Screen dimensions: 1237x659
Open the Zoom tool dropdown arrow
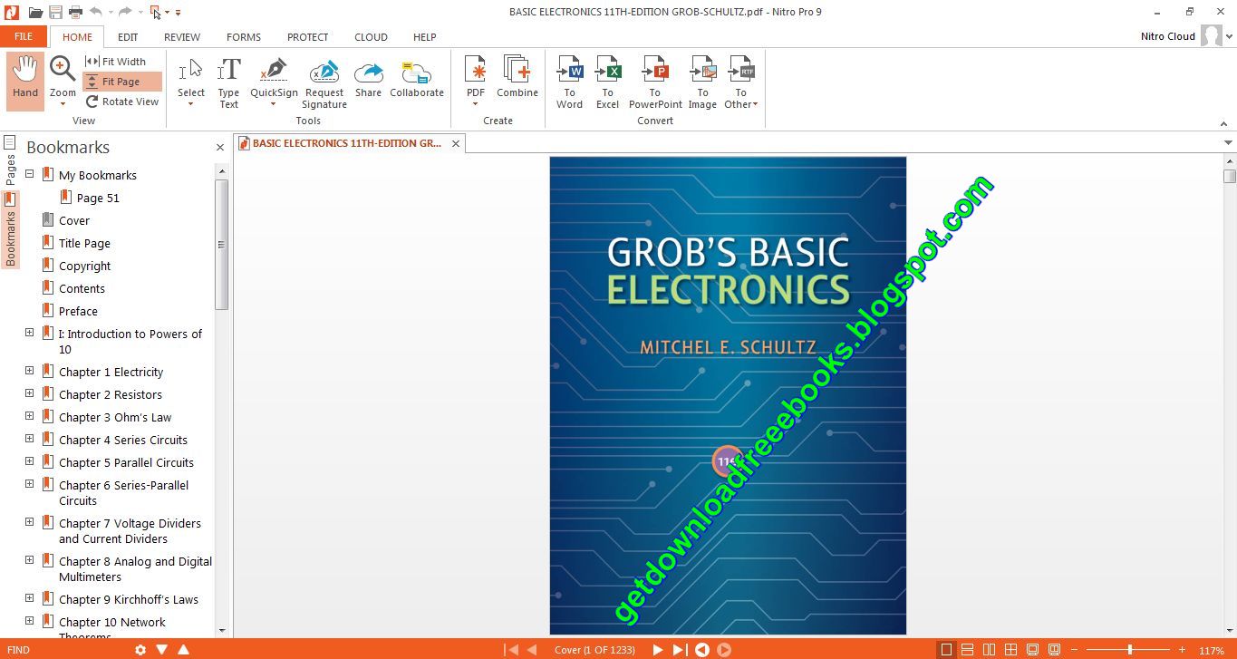63,104
